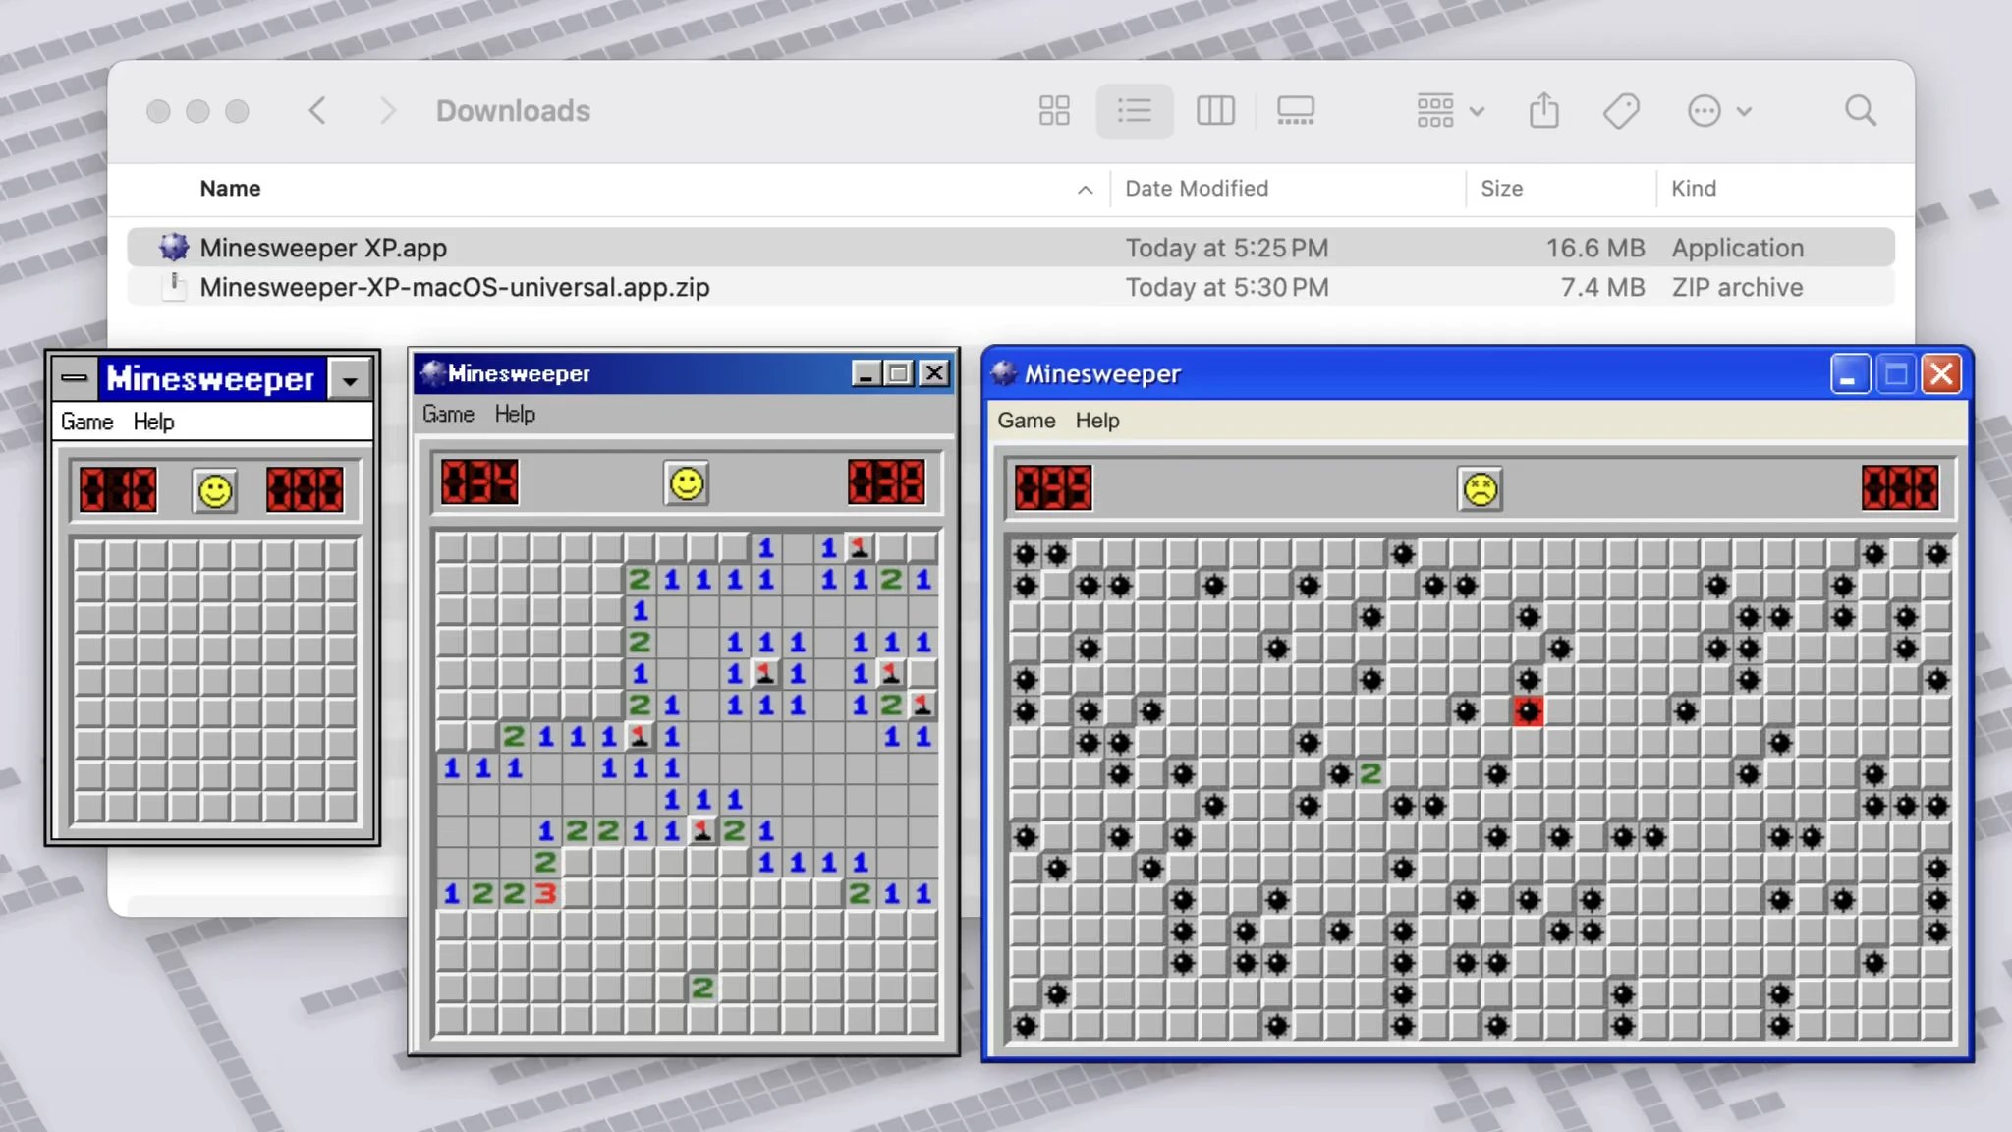2012x1132 pixels.
Task: Select Finder list view mode
Action: point(1135,111)
